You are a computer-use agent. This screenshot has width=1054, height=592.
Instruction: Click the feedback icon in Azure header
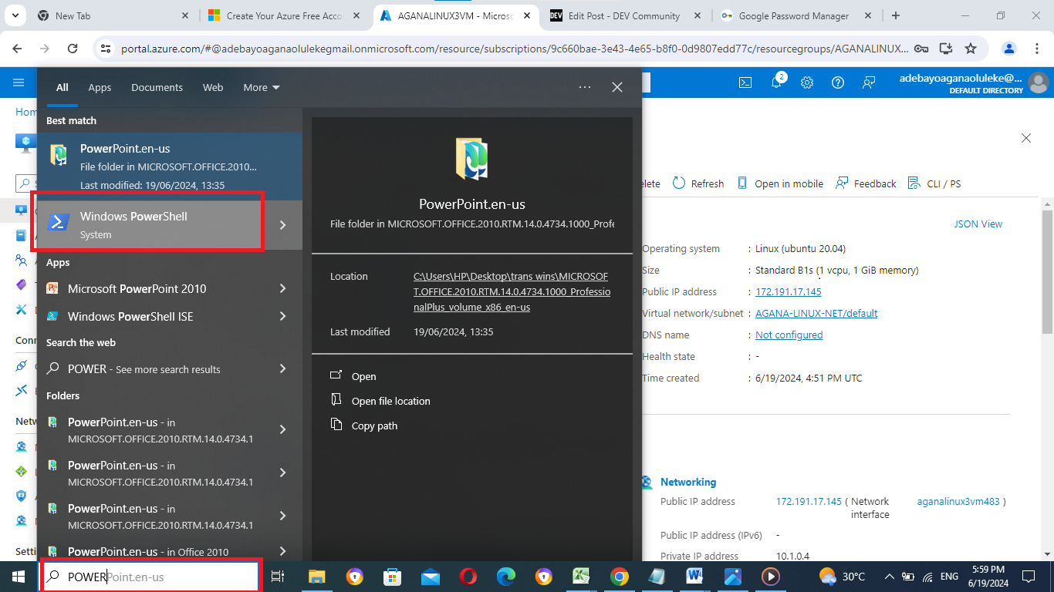tap(869, 82)
